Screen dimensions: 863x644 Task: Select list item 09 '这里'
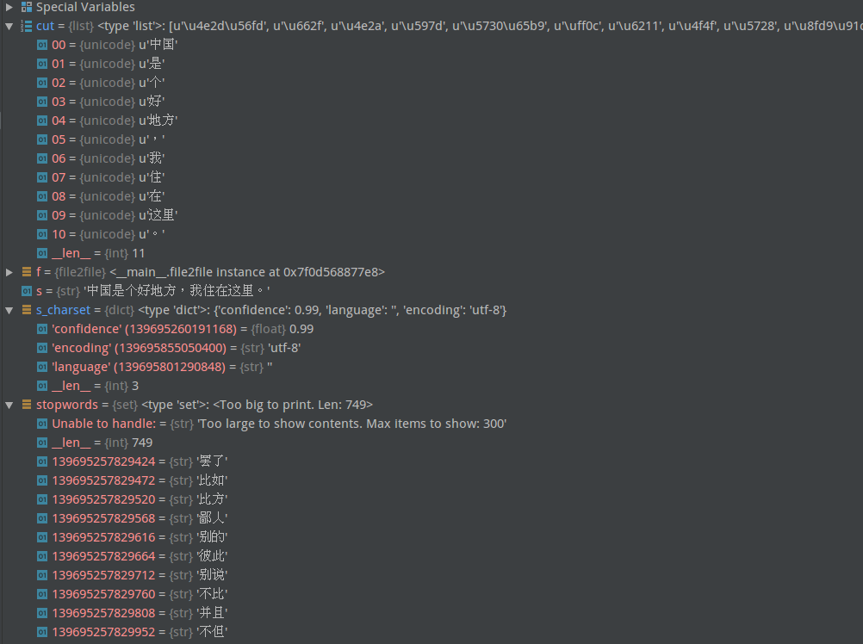click(115, 215)
